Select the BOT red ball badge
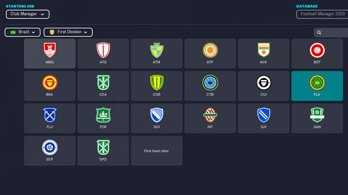348x195 pixels. pos(317,50)
